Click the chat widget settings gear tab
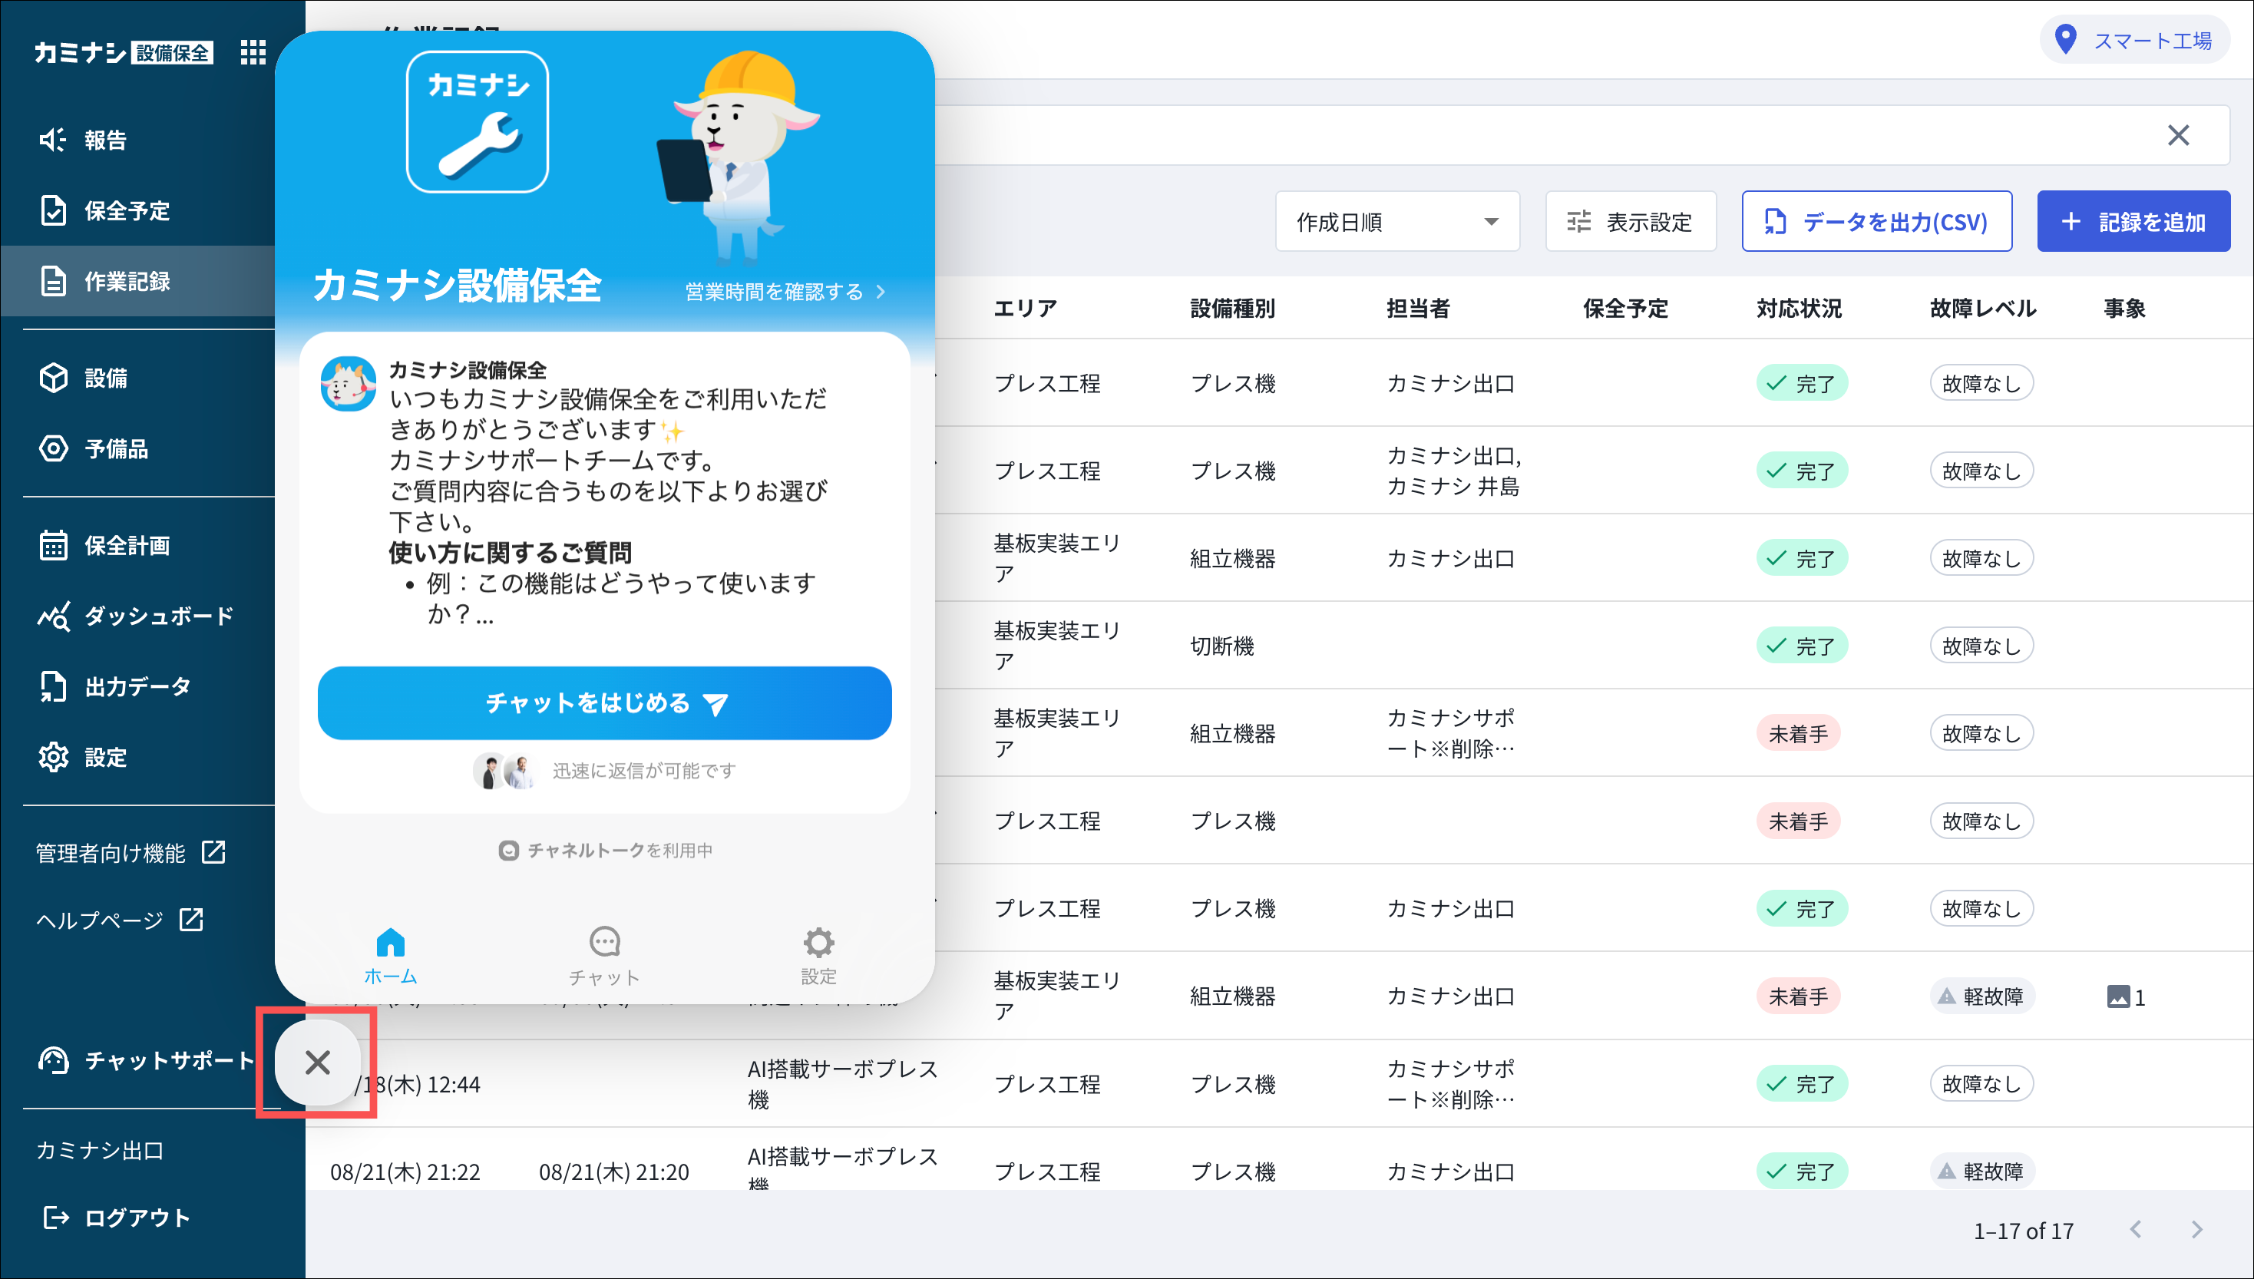The width and height of the screenshot is (2254, 1279). coord(818,957)
